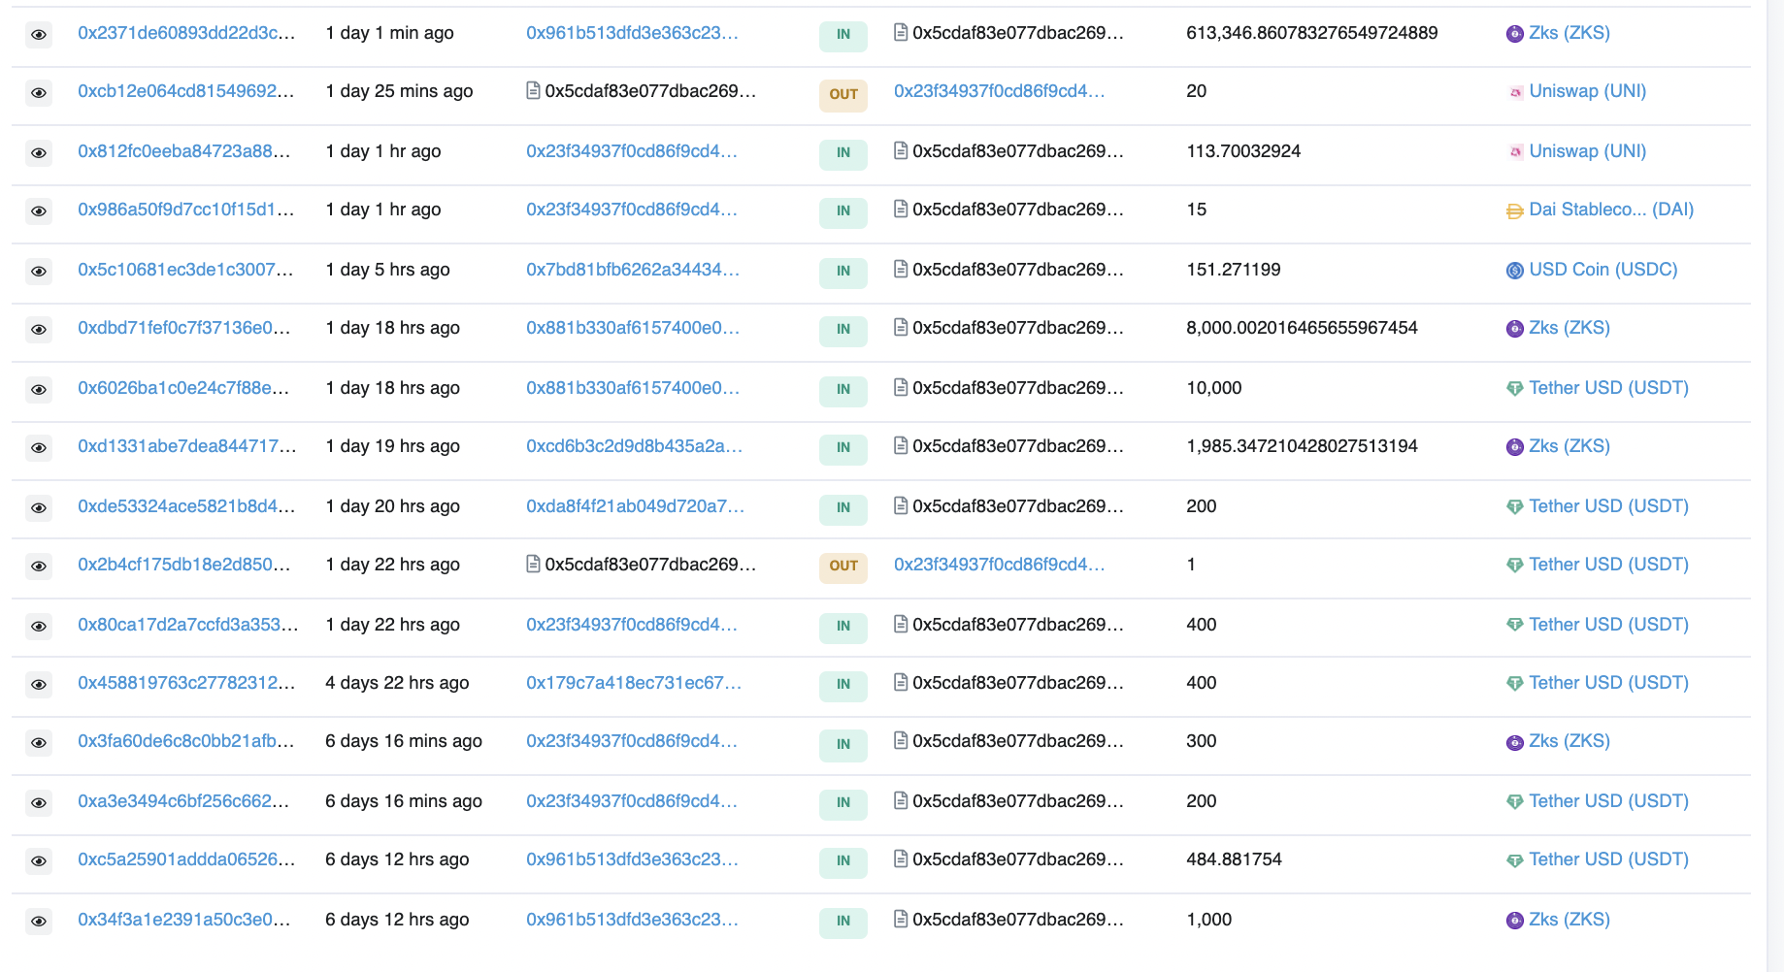Viewport: 1784px width, 972px height.
Task: Open transaction hash 0x5c10681ec3de1c3007
Action: click(185, 270)
